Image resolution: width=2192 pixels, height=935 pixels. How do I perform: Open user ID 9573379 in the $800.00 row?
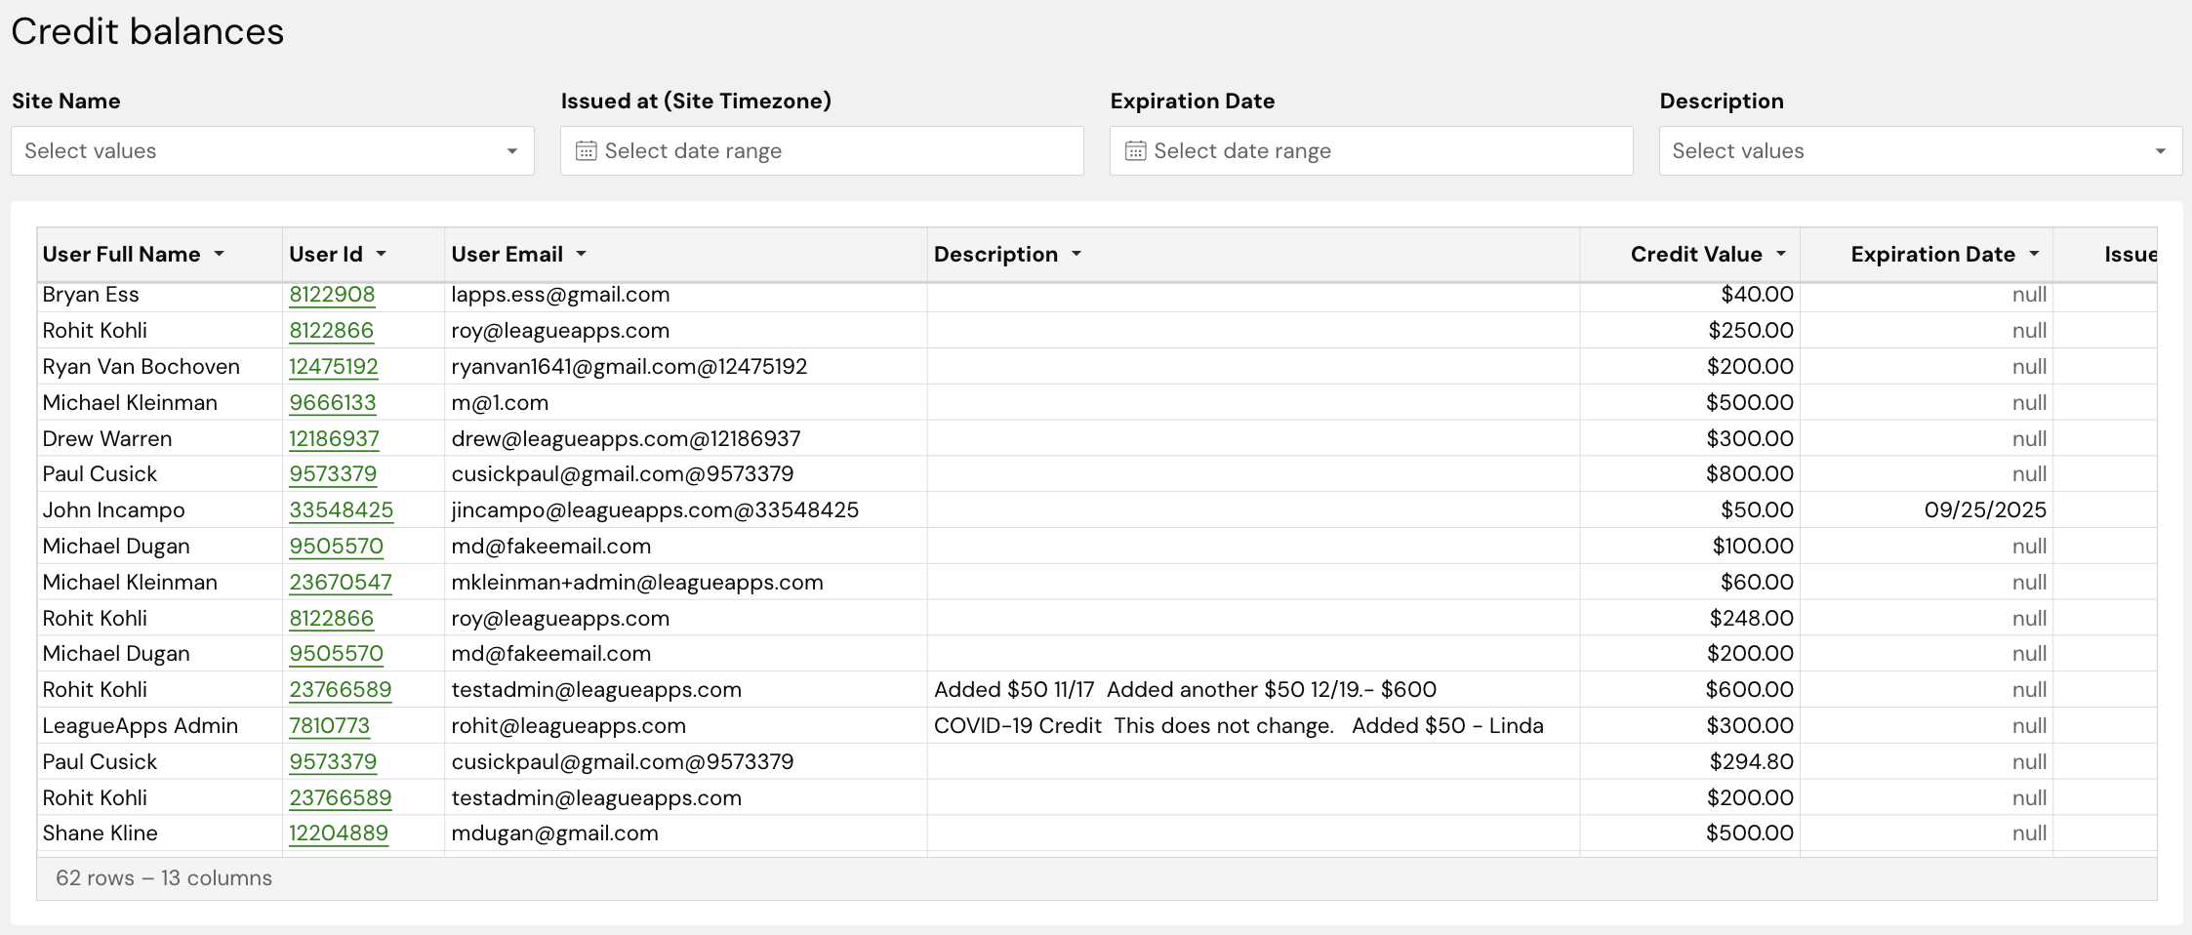[333, 474]
